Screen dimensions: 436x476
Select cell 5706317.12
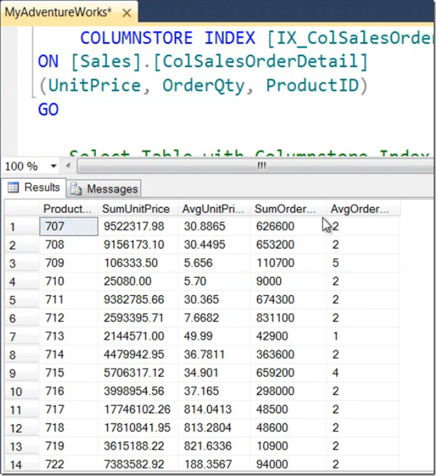point(138,373)
